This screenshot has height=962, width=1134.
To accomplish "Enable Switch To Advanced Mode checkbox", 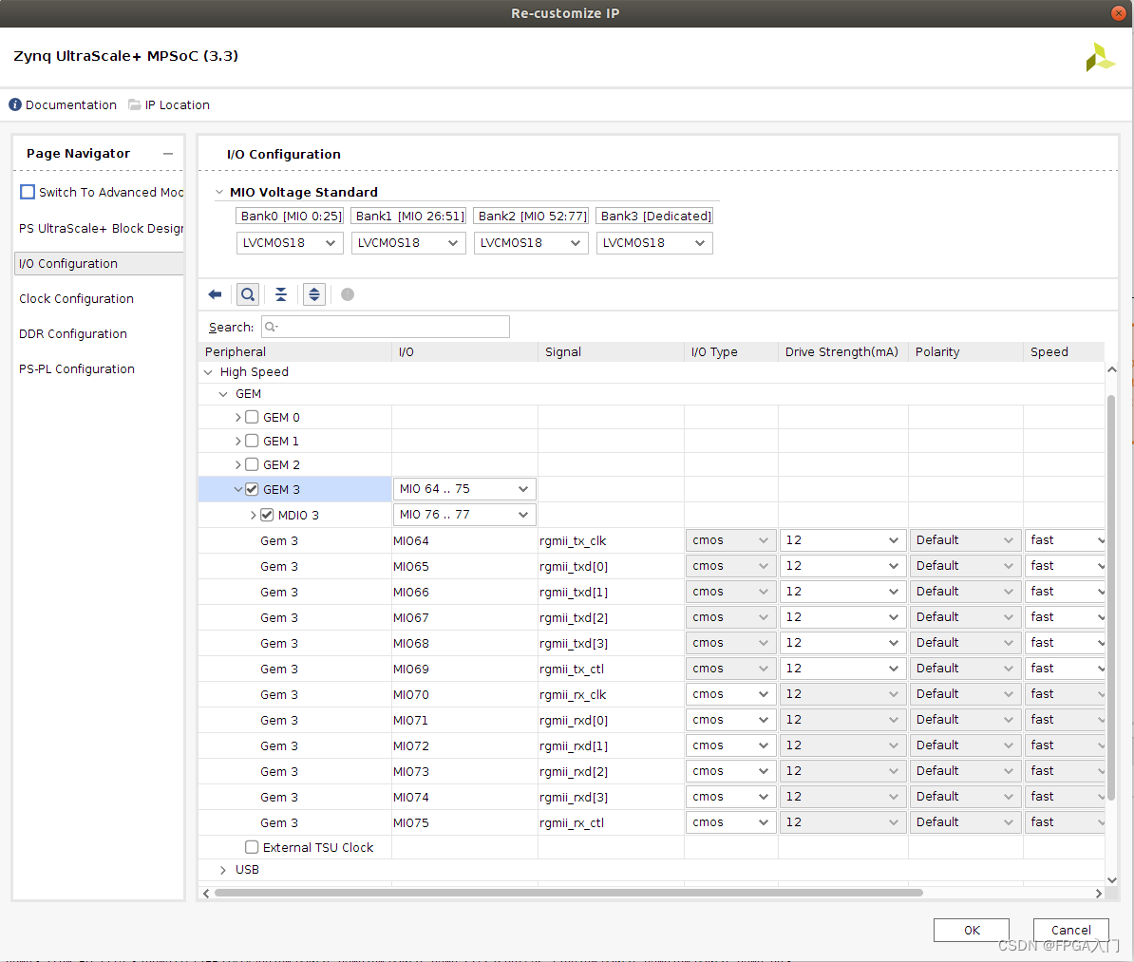I will pos(28,192).
